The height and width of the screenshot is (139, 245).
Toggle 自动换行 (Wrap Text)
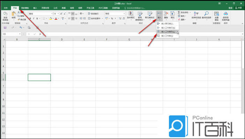click(93, 14)
